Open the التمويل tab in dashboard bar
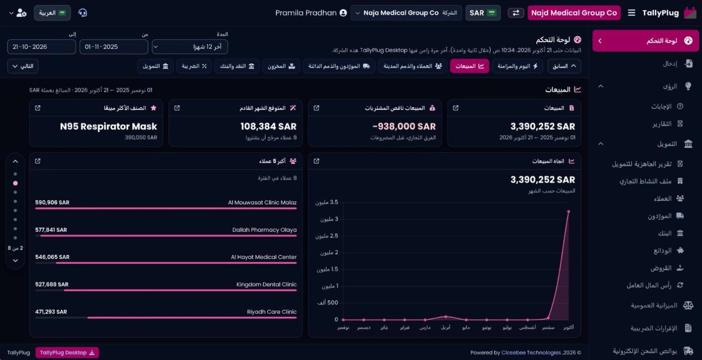 point(155,66)
